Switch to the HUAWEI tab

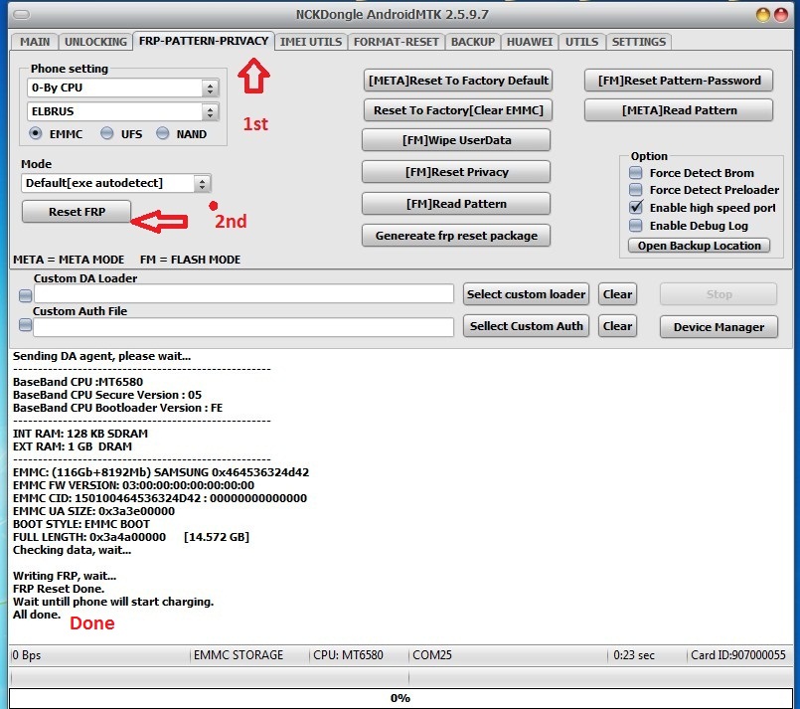tap(529, 42)
